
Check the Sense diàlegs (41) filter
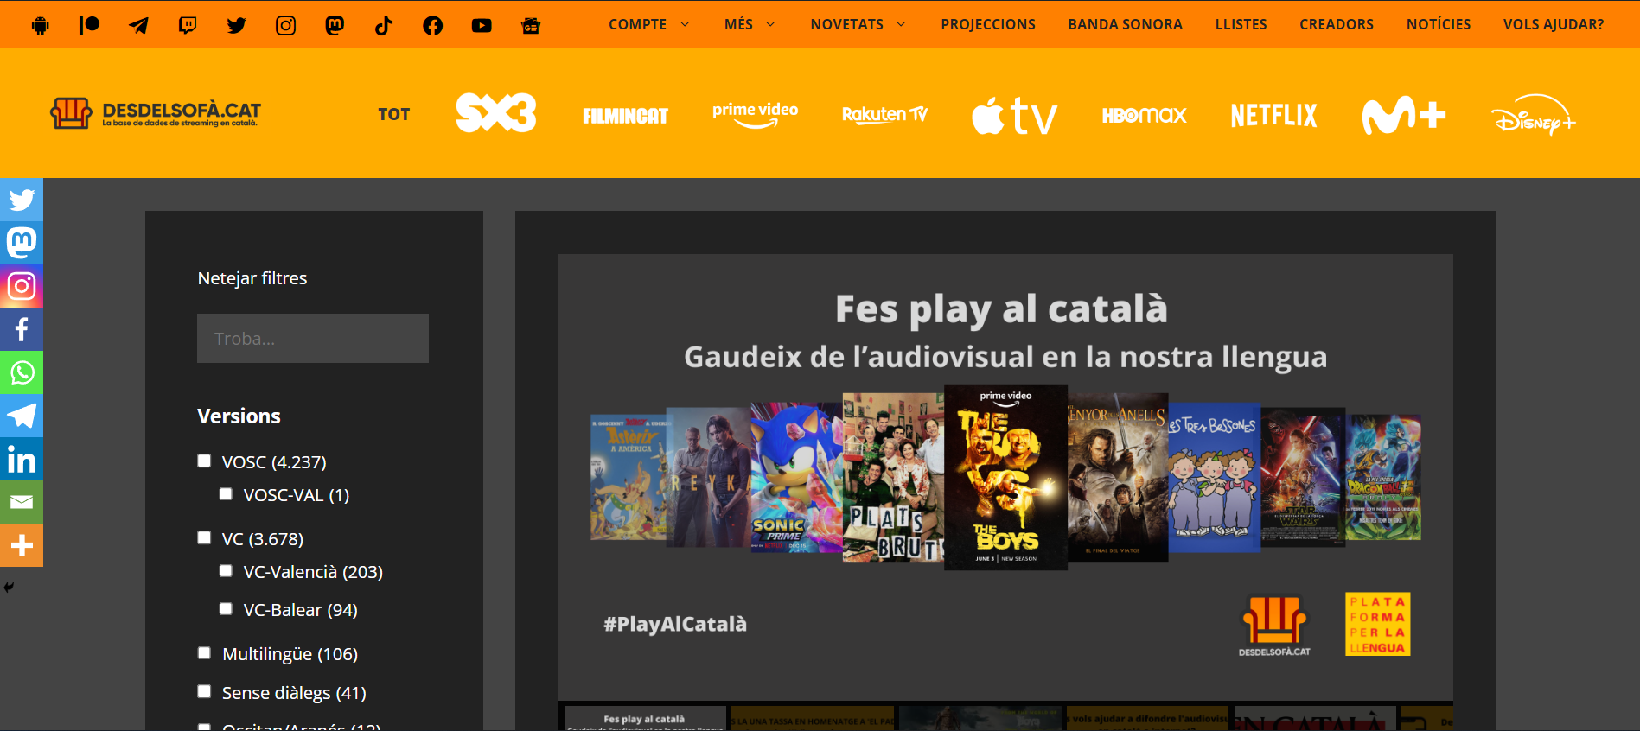(x=204, y=691)
